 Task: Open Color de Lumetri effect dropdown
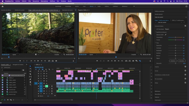[170, 22]
